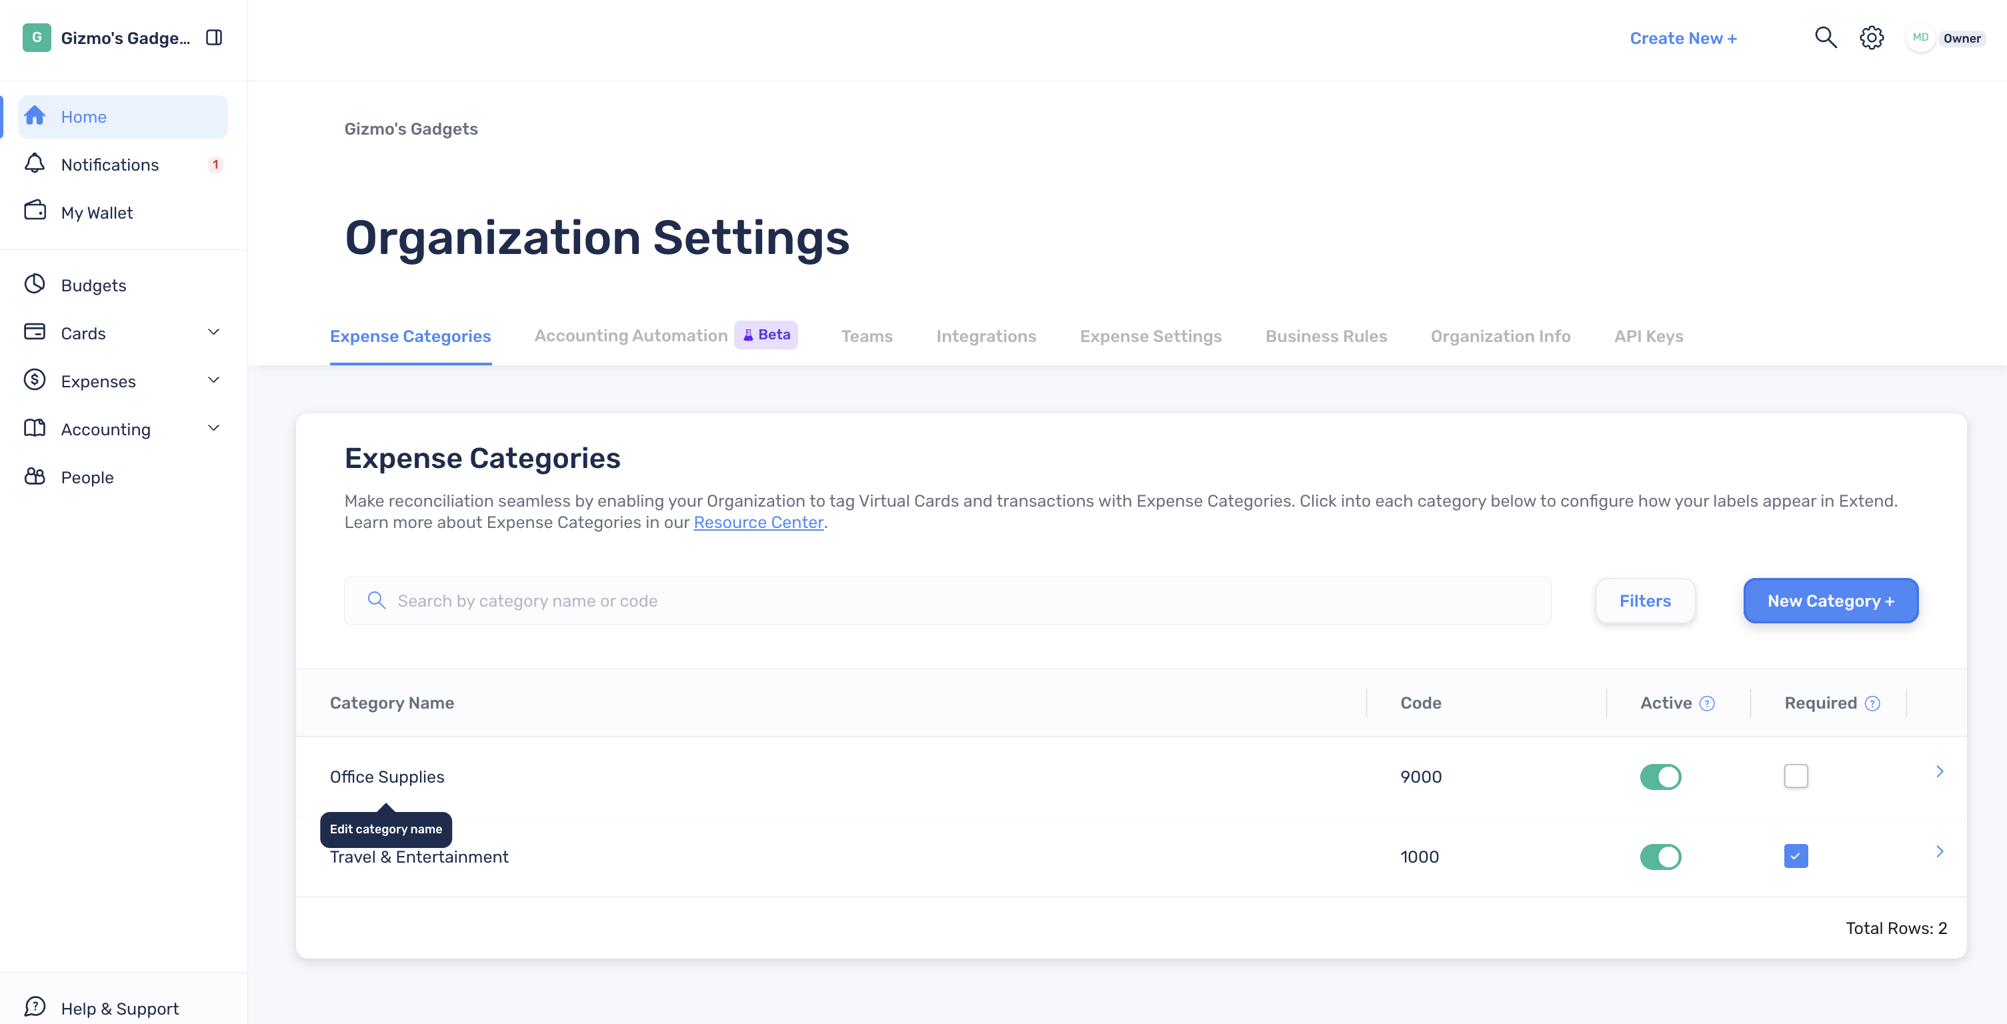The width and height of the screenshot is (2007, 1024).
Task: Open Budgets in the sidebar
Action: tap(123, 285)
